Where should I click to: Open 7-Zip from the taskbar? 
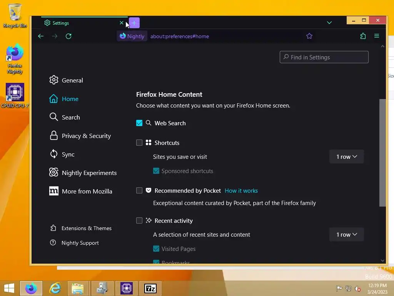pyautogui.click(x=150, y=288)
